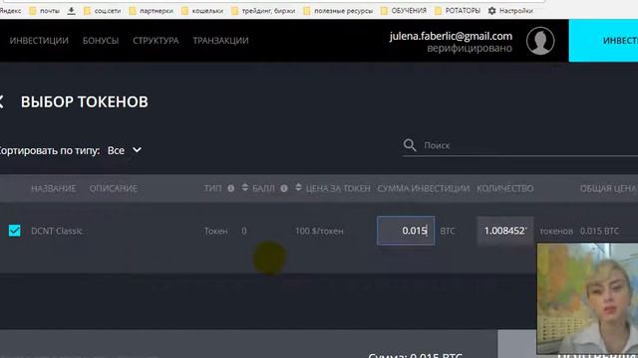Click the back arrow beside ВЫБОР ТОКЕНОВ
Image resolution: width=638 pixels, height=358 pixels.
click(1, 101)
